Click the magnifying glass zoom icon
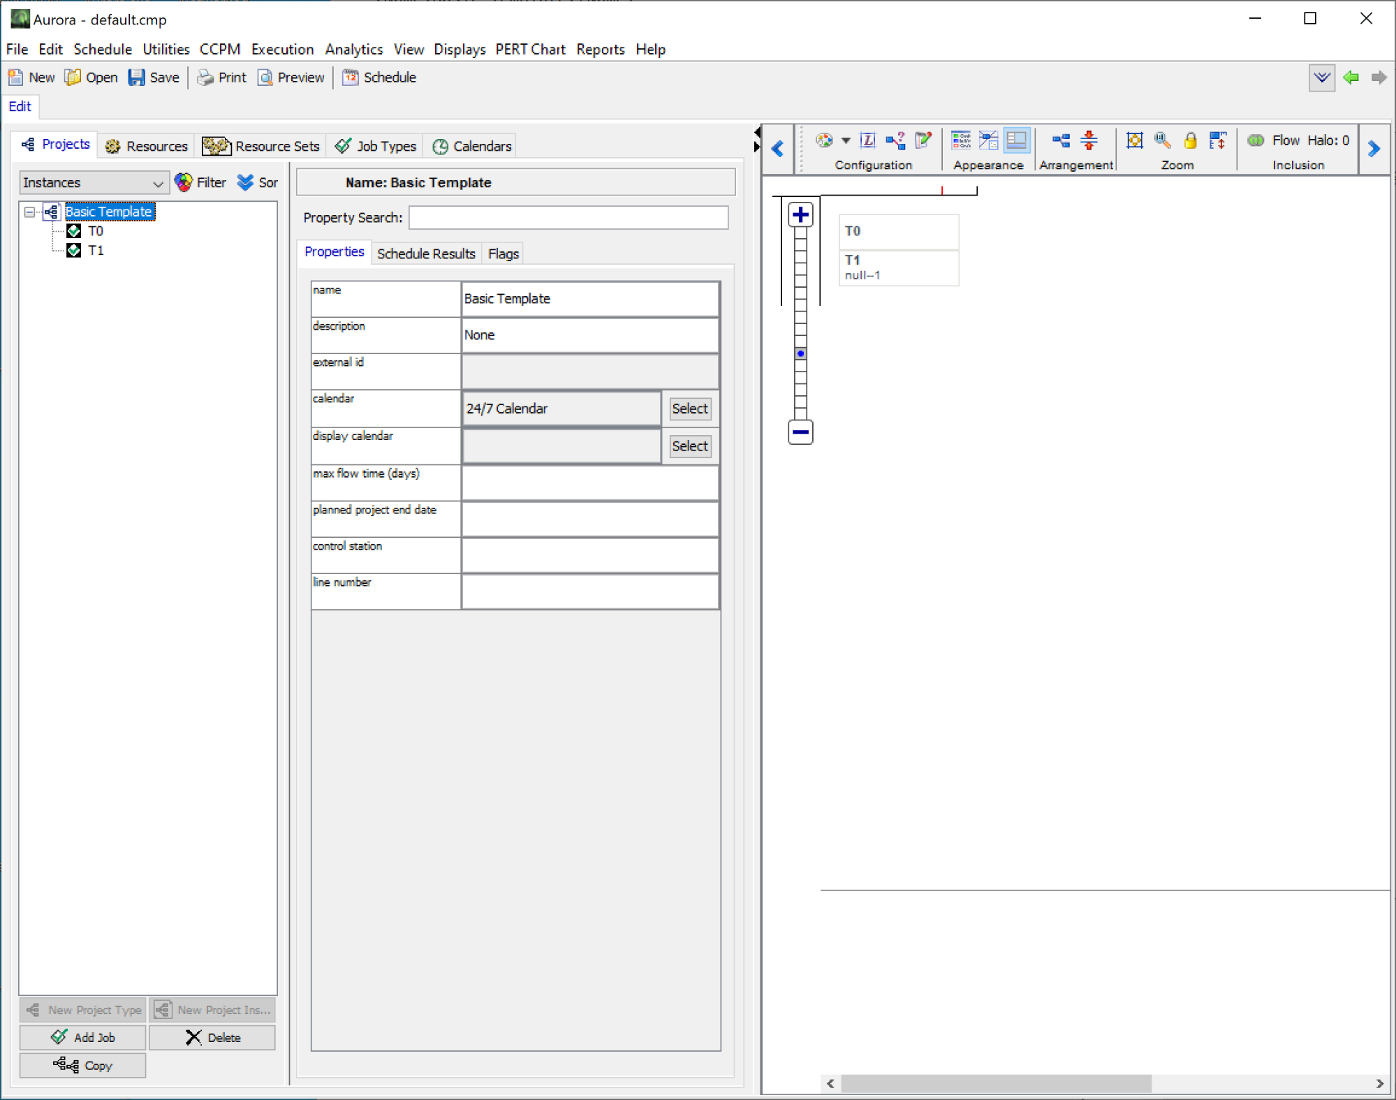The image size is (1396, 1100). [x=1162, y=140]
